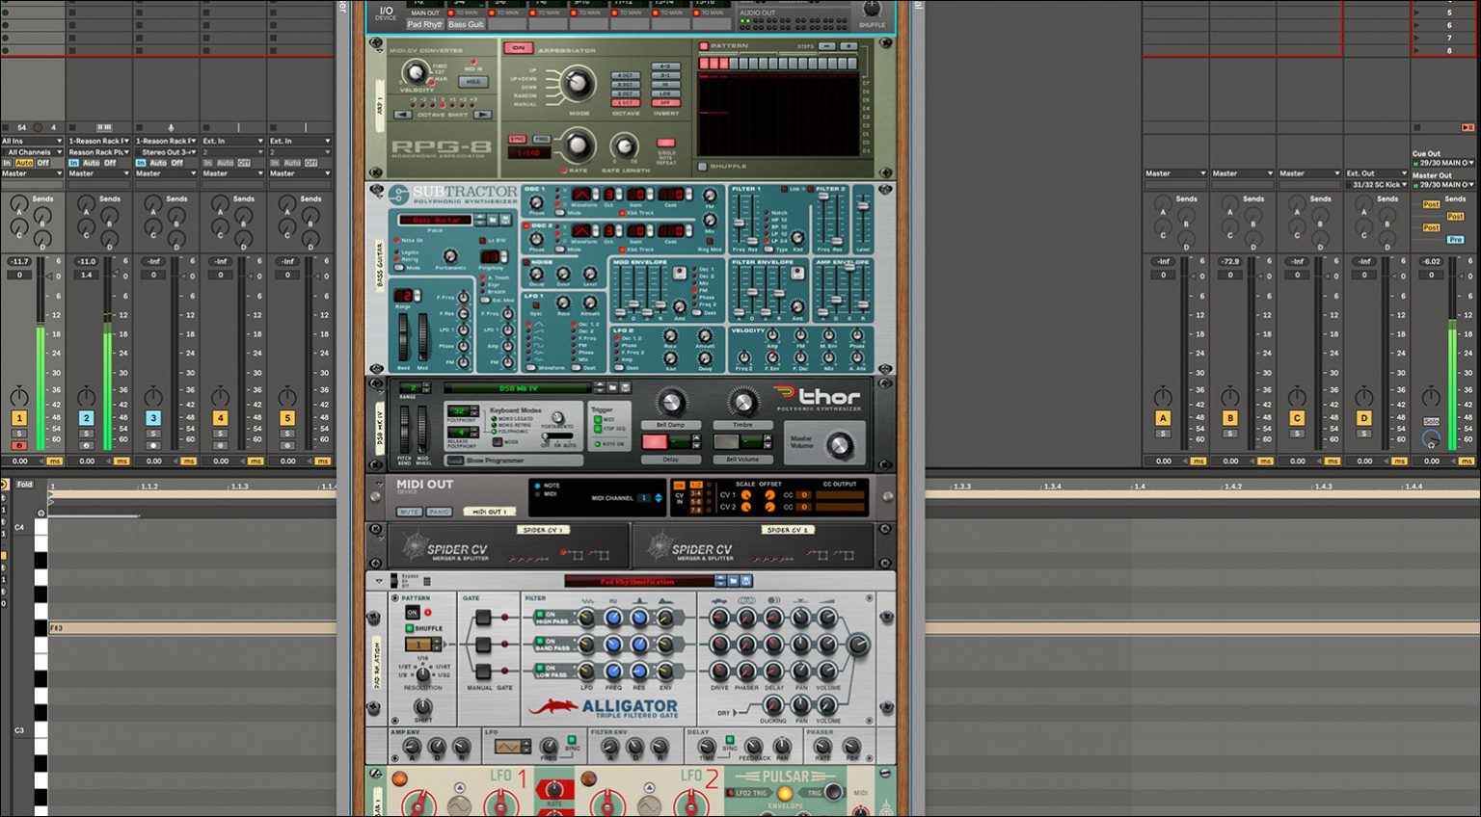Switch to the Bass Guit tab on the I/O device
Viewport: 1481px width, 817px height.
point(466,24)
